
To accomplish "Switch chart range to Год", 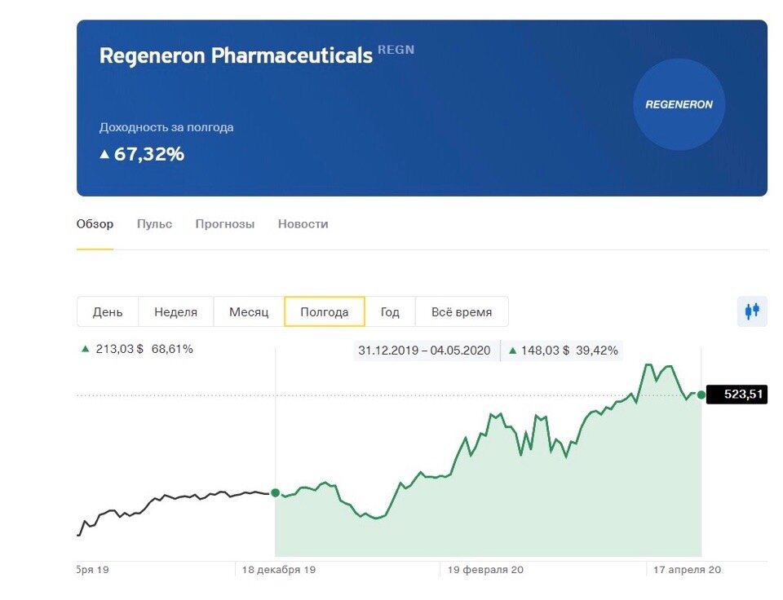I will pyautogui.click(x=390, y=311).
